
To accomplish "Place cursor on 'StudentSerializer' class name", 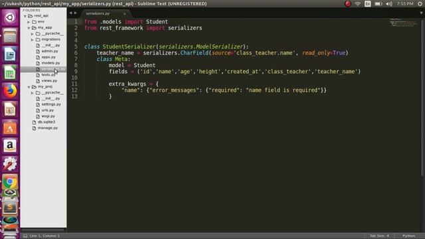I will tap(129, 46).
